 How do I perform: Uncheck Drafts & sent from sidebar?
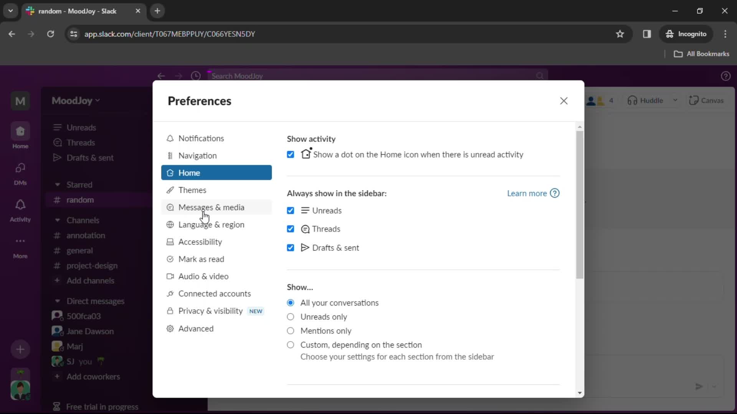(290, 248)
